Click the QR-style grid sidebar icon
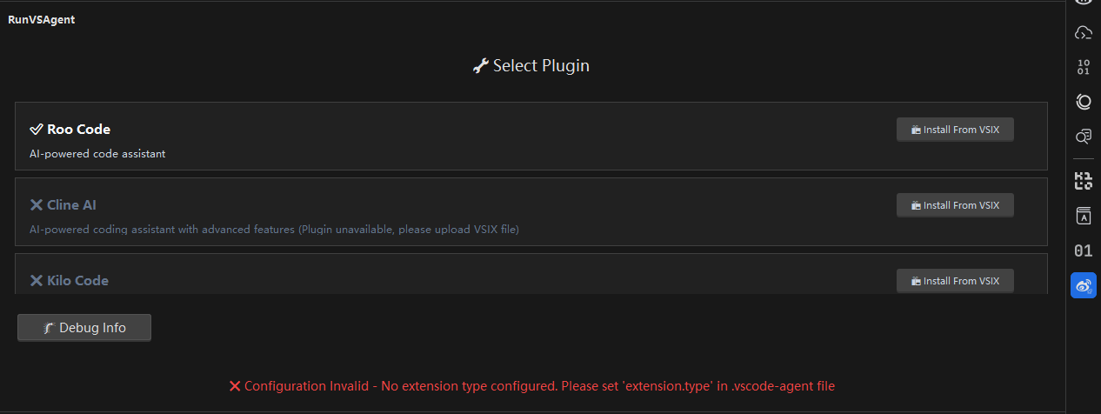The image size is (1101, 414). pyautogui.click(x=1083, y=181)
